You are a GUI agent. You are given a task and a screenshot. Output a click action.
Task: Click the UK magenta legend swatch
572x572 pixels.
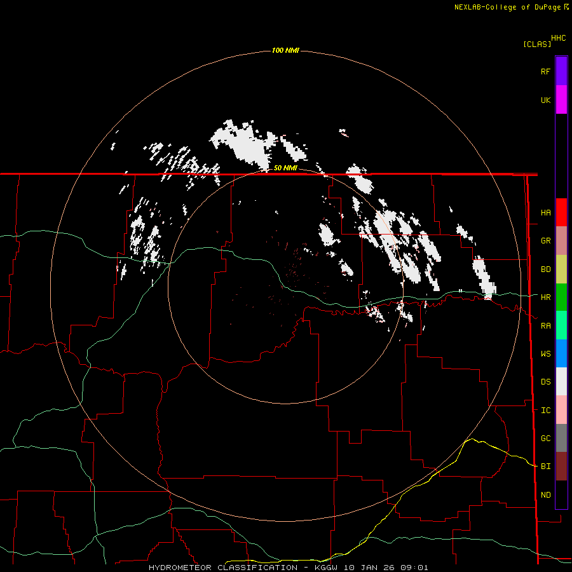point(561,100)
